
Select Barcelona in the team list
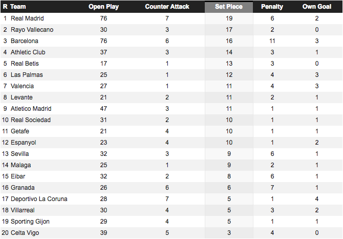coord(25,41)
